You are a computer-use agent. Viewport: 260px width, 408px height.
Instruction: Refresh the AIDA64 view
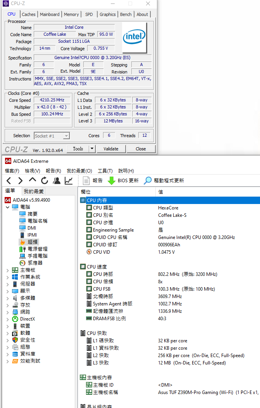point(45,180)
